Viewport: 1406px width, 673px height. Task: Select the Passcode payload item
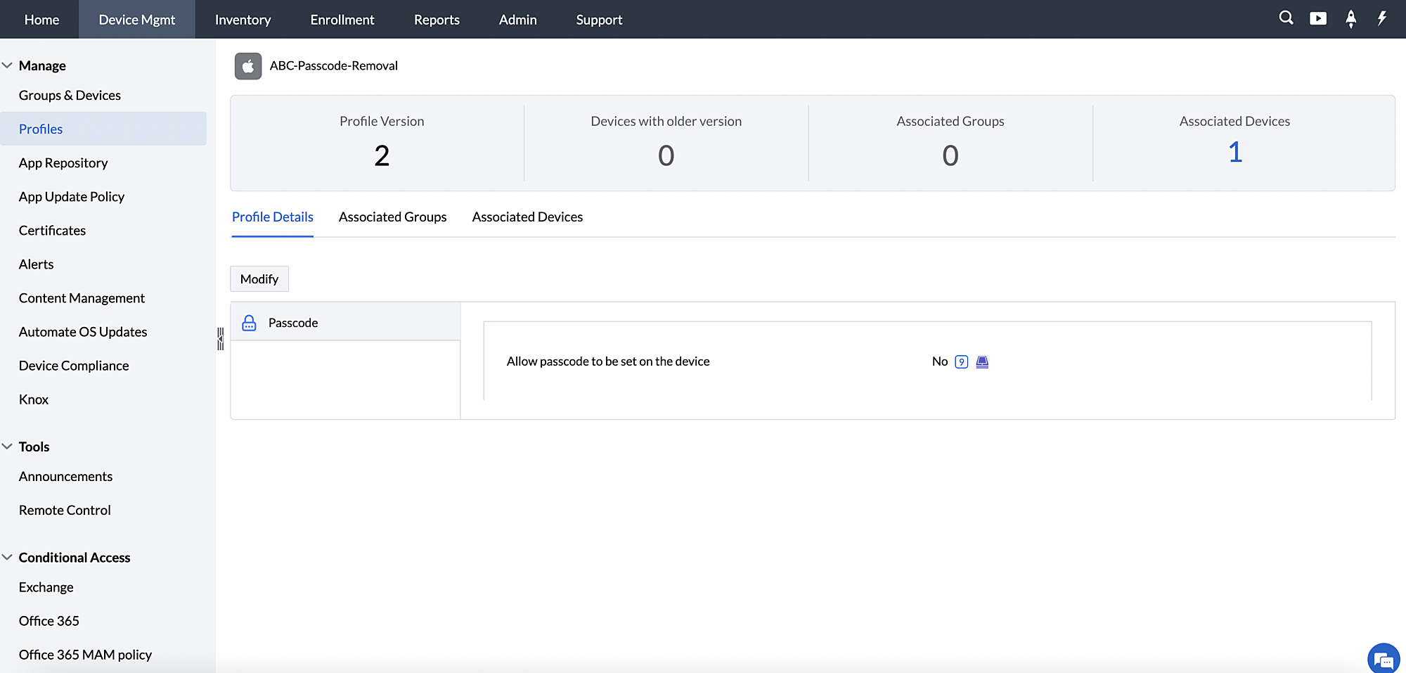[x=293, y=323]
